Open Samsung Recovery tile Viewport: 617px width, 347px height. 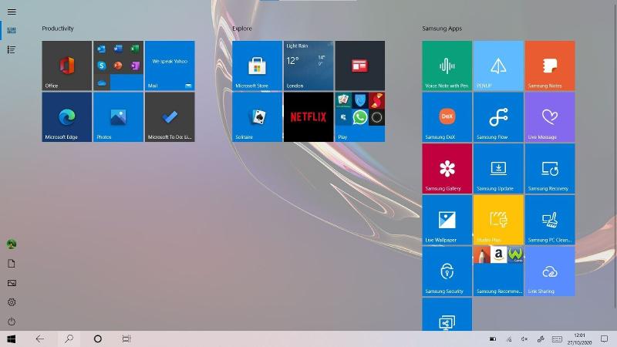tap(550, 168)
